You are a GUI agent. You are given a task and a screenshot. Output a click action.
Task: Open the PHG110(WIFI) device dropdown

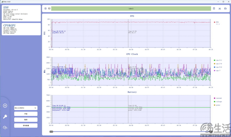(x=26, y=108)
